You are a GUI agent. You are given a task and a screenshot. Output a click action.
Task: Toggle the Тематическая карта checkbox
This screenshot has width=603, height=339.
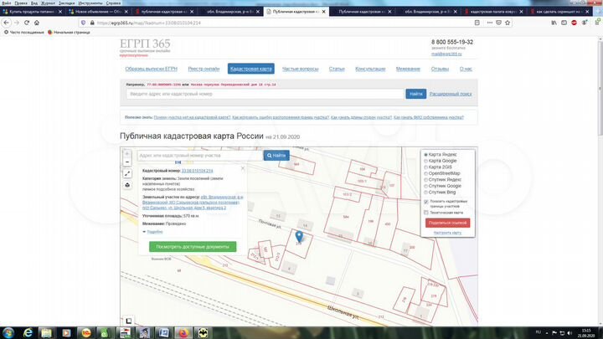tap(426, 213)
